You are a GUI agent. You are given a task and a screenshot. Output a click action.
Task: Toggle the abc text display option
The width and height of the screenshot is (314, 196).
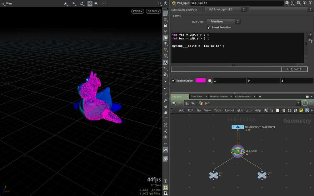tap(165, 143)
